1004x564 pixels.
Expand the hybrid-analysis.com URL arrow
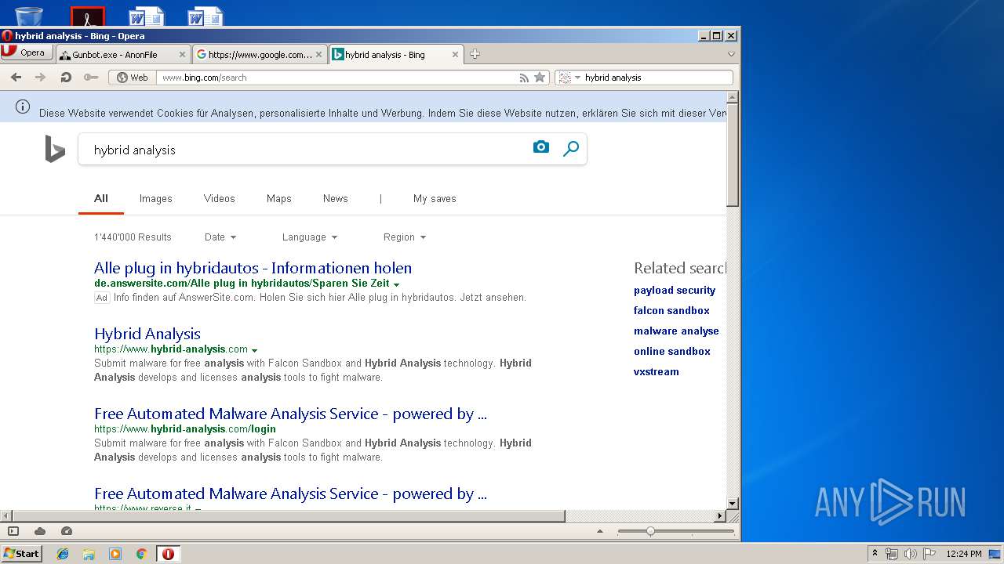point(254,350)
